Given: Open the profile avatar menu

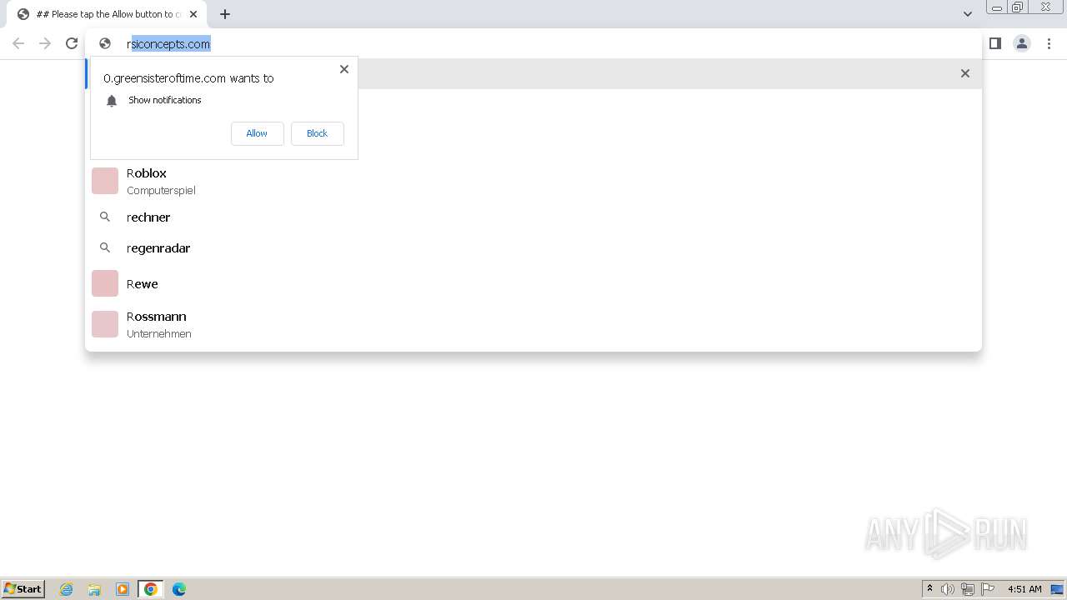Looking at the screenshot, I should click(1022, 43).
